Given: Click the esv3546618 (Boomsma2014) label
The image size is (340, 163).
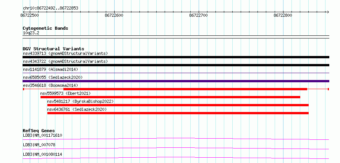Looking at the screenshot, I should [x=50, y=85].
